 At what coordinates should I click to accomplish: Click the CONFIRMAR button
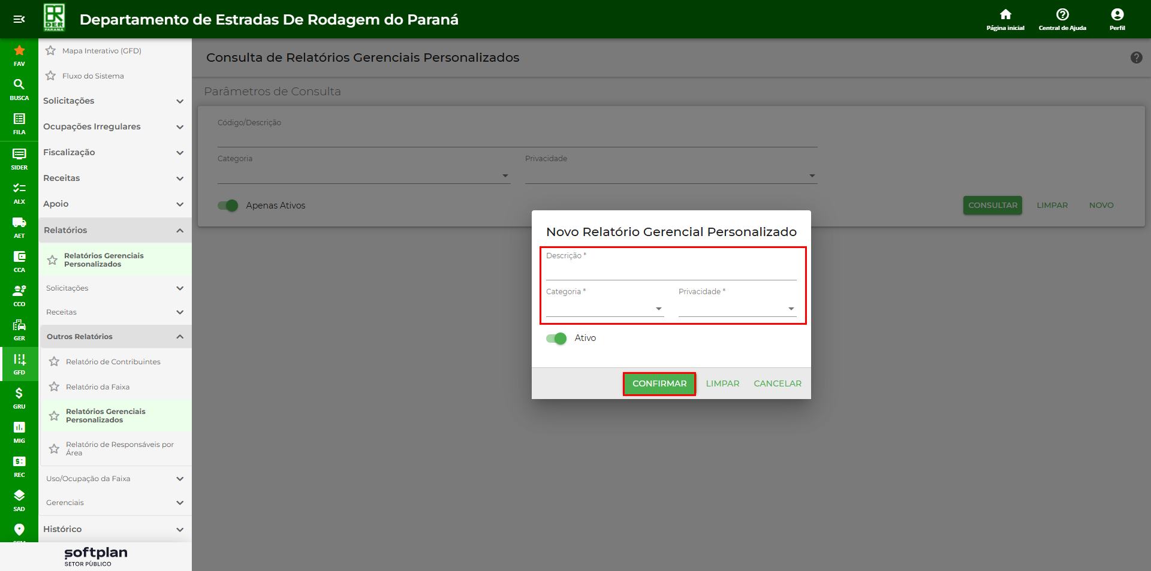pos(659,383)
